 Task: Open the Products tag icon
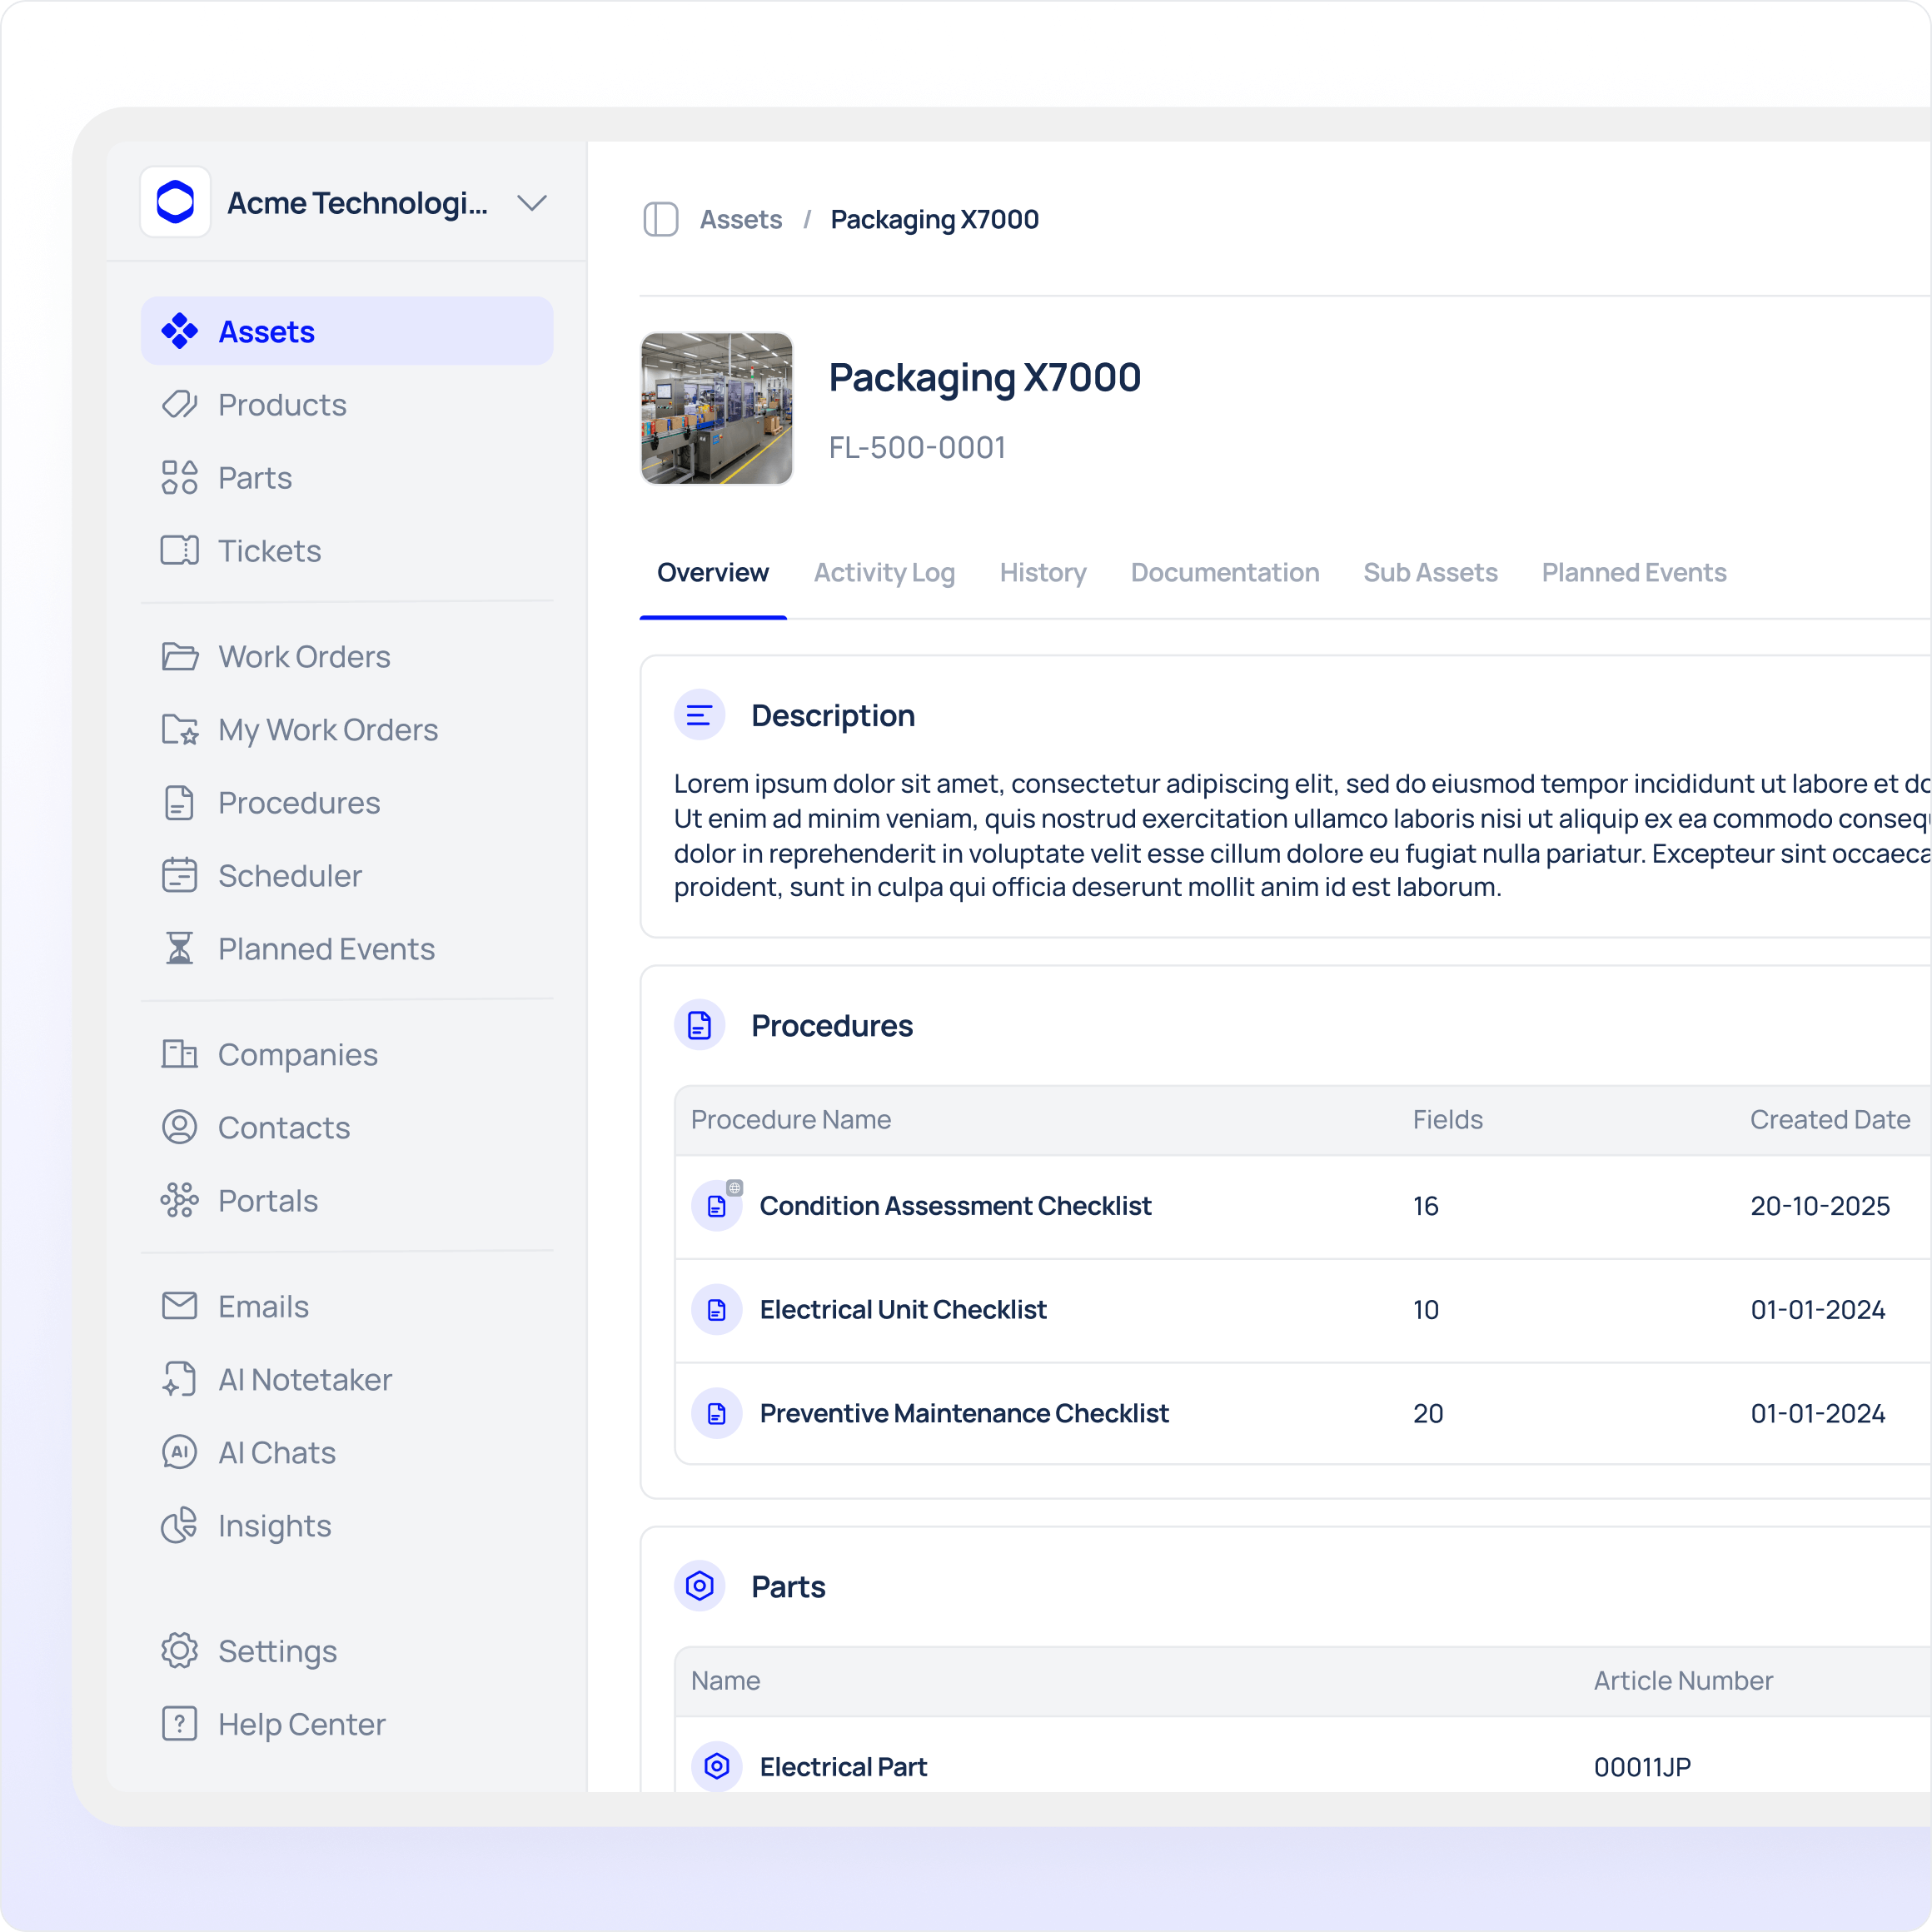pyautogui.click(x=179, y=404)
